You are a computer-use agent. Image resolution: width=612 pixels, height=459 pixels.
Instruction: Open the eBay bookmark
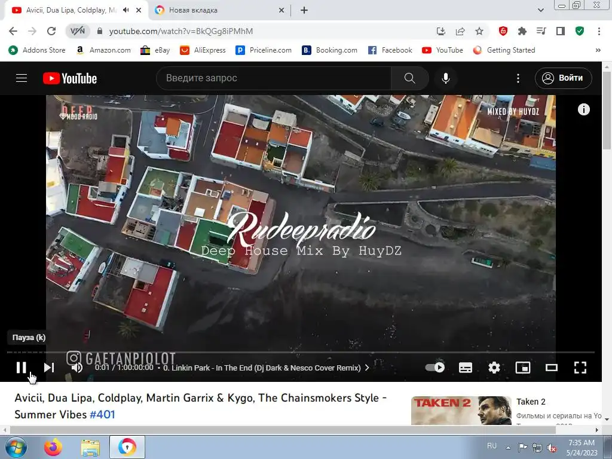click(x=155, y=50)
